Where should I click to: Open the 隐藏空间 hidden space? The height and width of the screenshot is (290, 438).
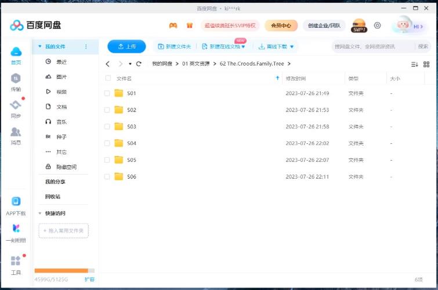pos(66,167)
